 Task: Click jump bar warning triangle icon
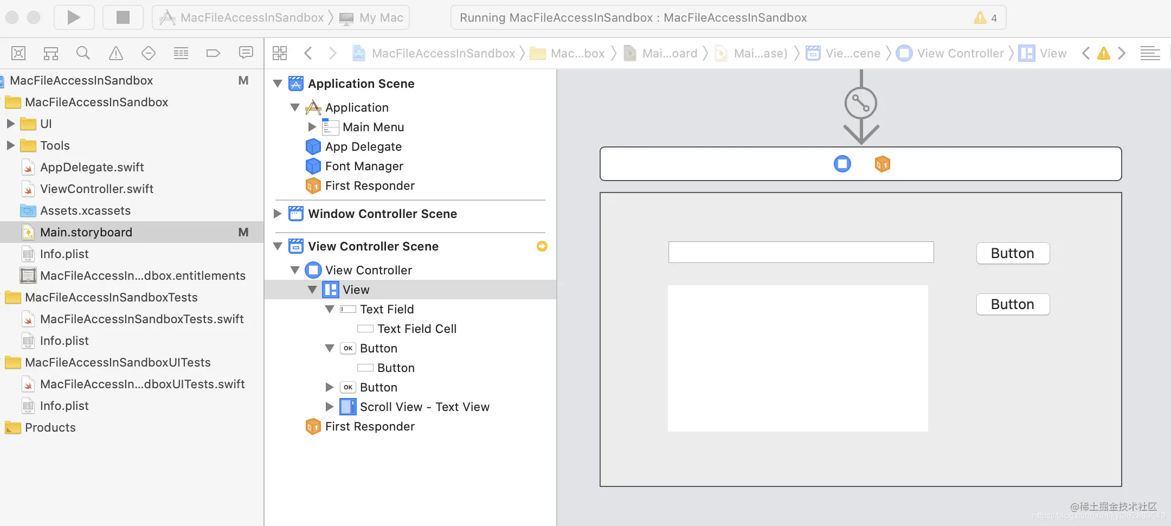click(x=1104, y=53)
